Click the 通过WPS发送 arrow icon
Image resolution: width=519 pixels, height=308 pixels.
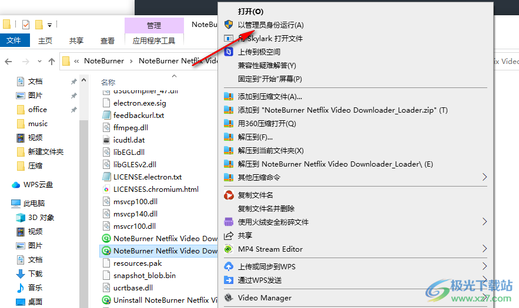[x=229, y=280]
